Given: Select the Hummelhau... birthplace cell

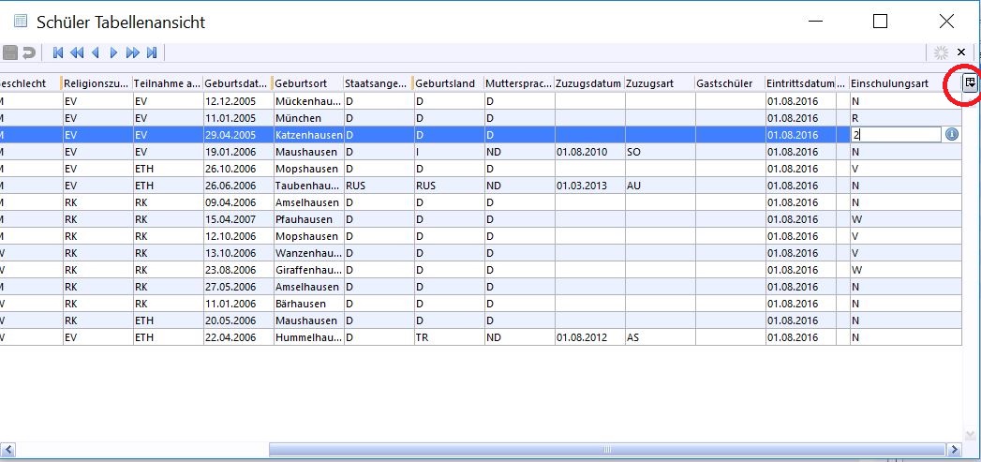Looking at the screenshot, I should 308,337.
